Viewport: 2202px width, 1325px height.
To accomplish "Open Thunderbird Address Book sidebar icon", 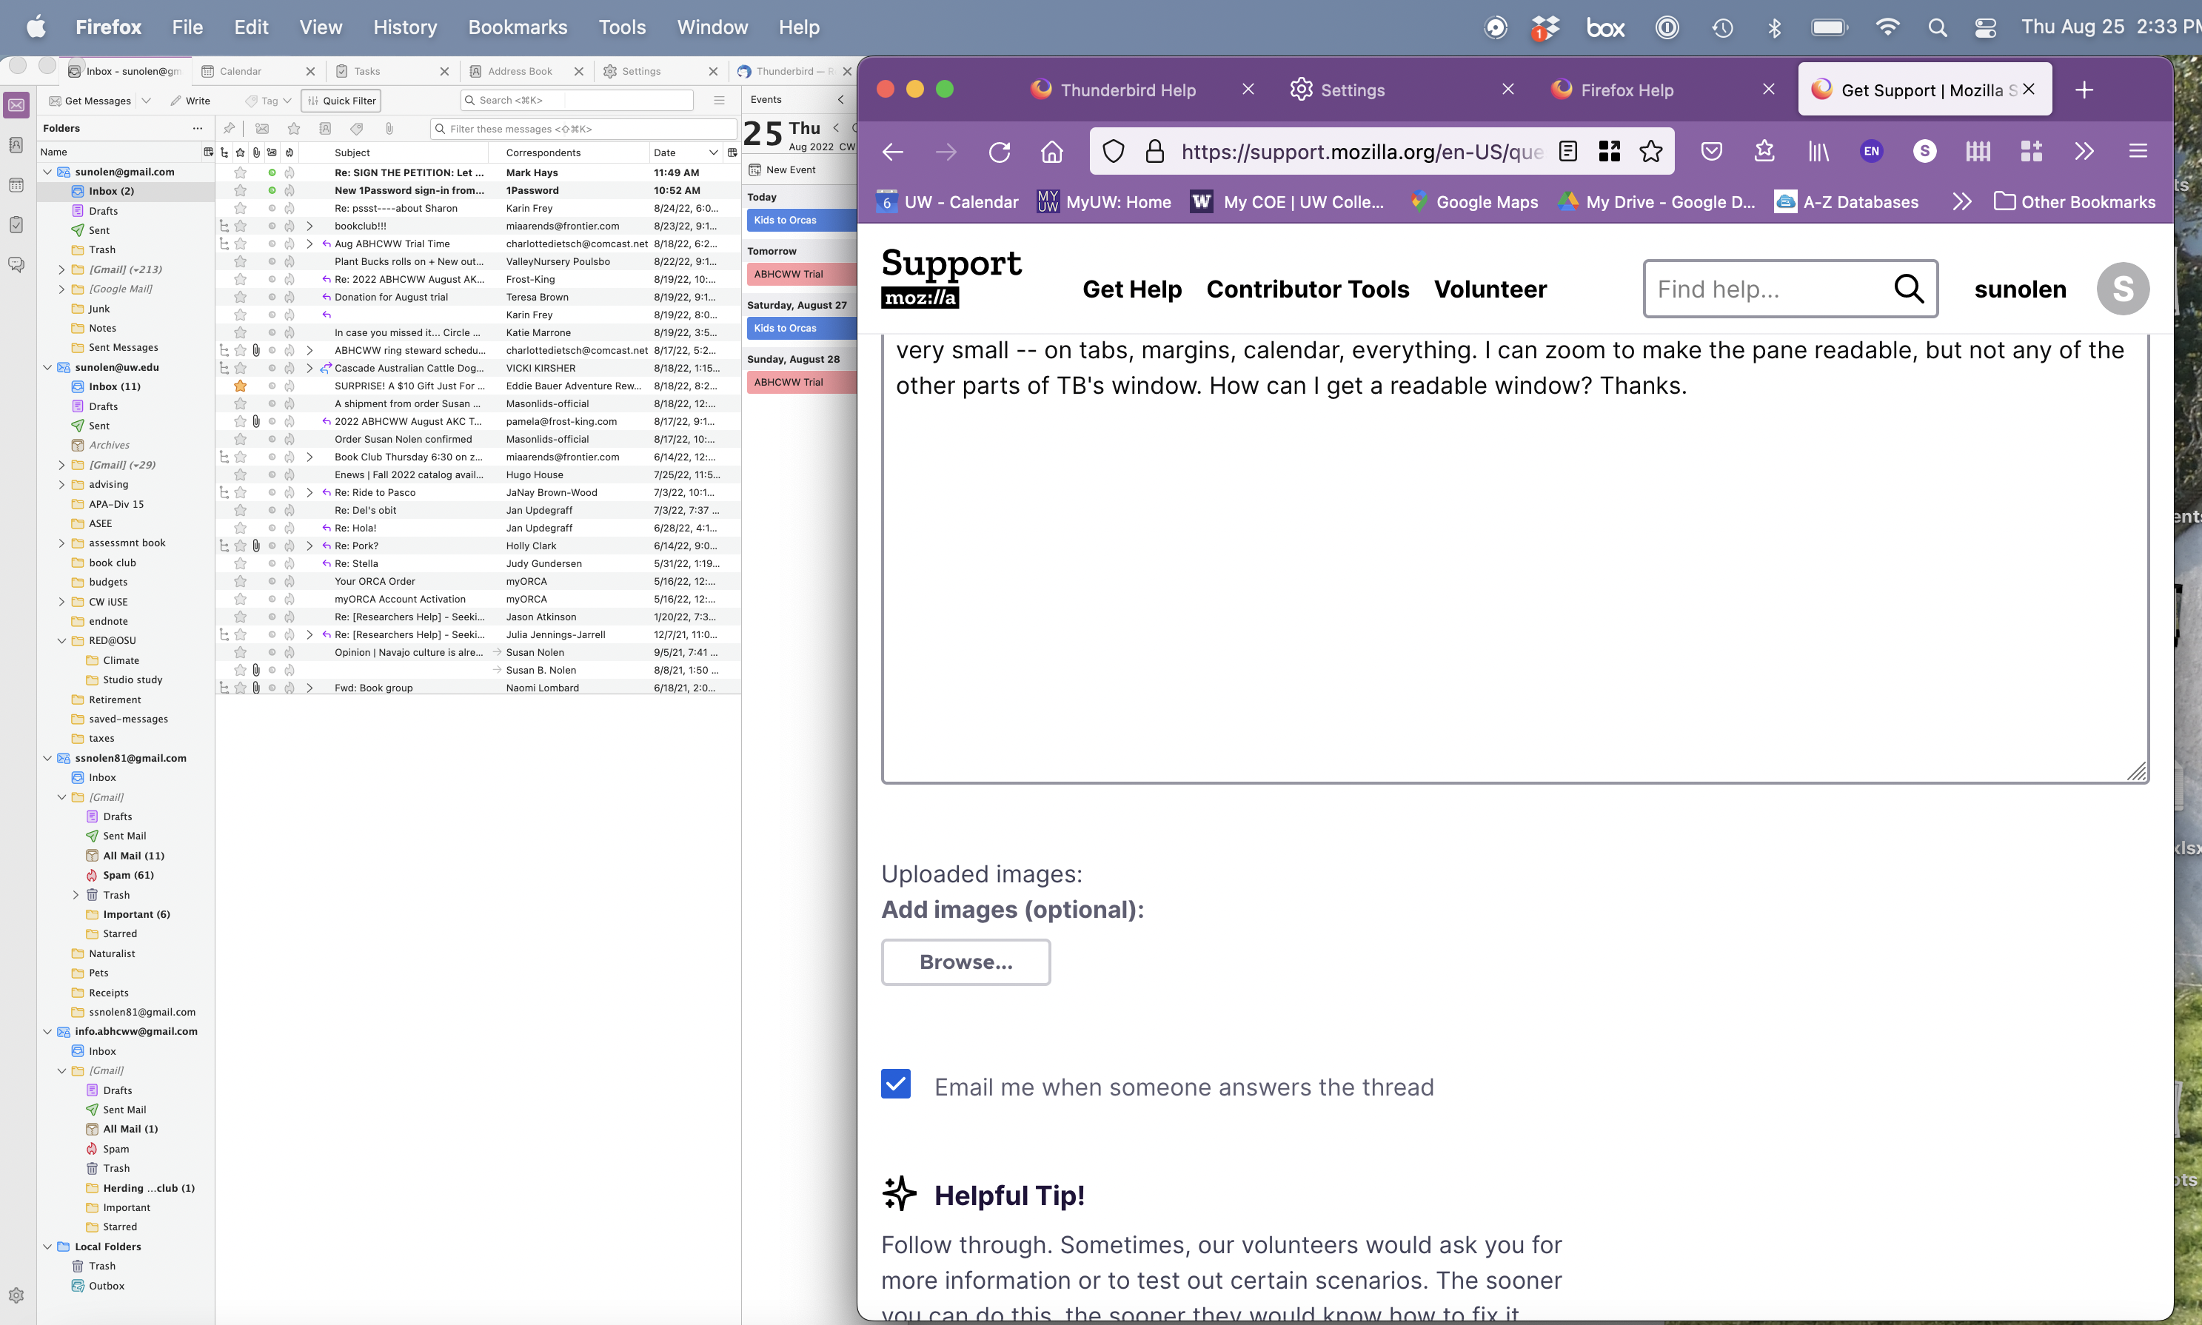I will click(16, 146).
